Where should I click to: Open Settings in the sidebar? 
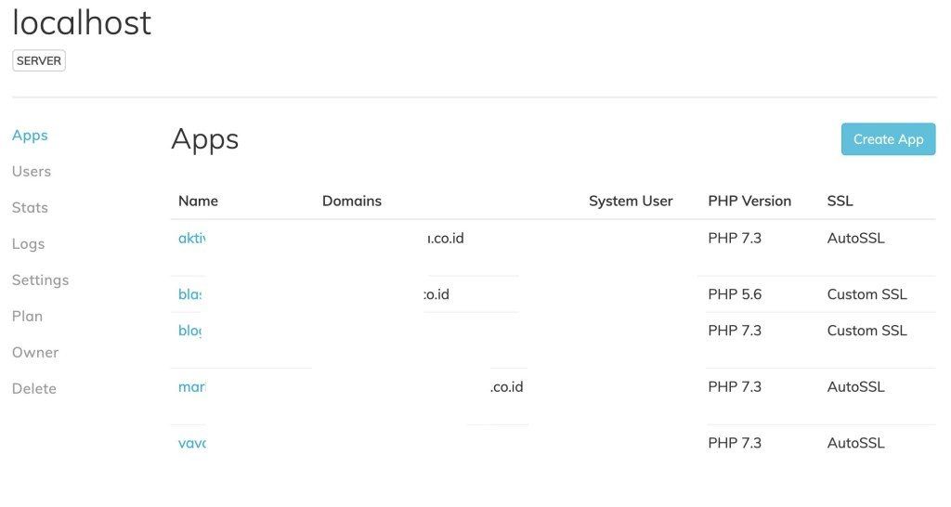(x=40, y=280)
